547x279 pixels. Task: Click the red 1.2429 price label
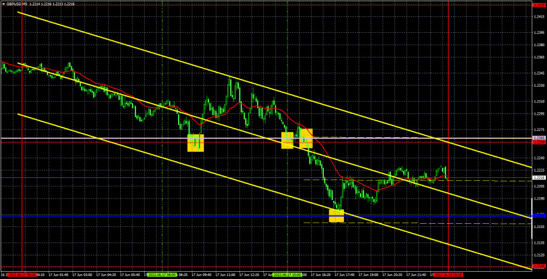(x=539, y=5)
